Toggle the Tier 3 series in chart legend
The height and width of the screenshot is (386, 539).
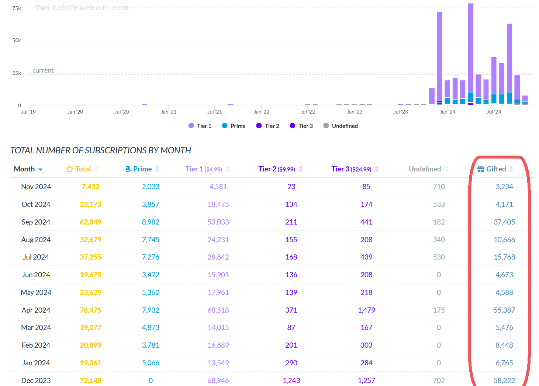click(x=301, y=126)
